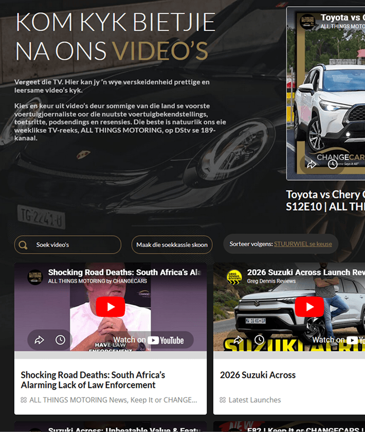This screenshot has width=365, height=432.
Task: Open the 2026 Suzuki Across card title
Action: pyautogui.click(x=258, y=375)
